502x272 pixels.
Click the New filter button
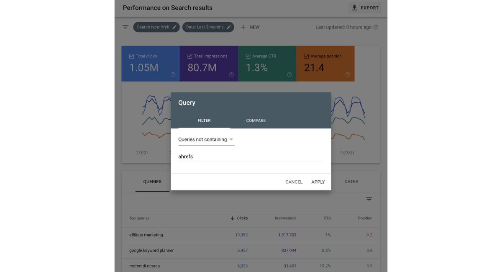pyautogui.click(x=250, y=27)
